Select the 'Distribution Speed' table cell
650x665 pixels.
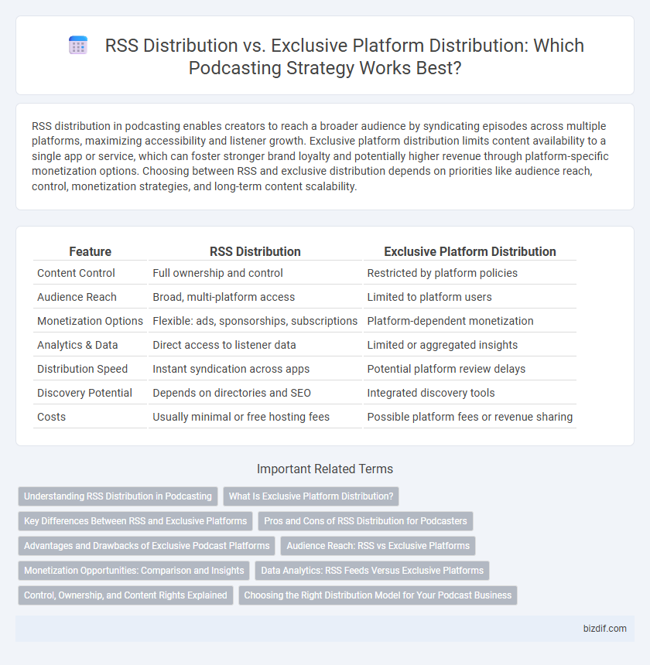point(90,369)
